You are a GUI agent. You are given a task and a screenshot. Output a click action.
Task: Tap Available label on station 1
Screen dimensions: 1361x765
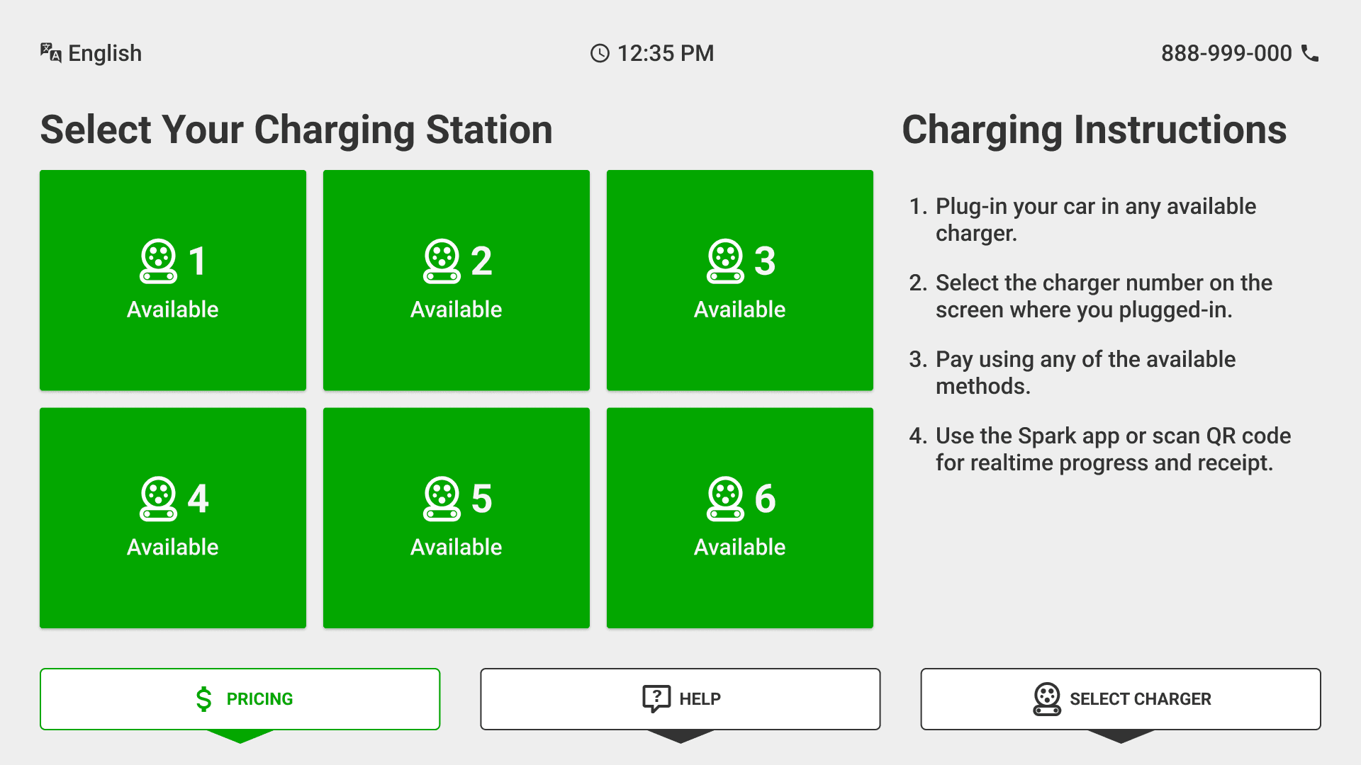[173, 310]
